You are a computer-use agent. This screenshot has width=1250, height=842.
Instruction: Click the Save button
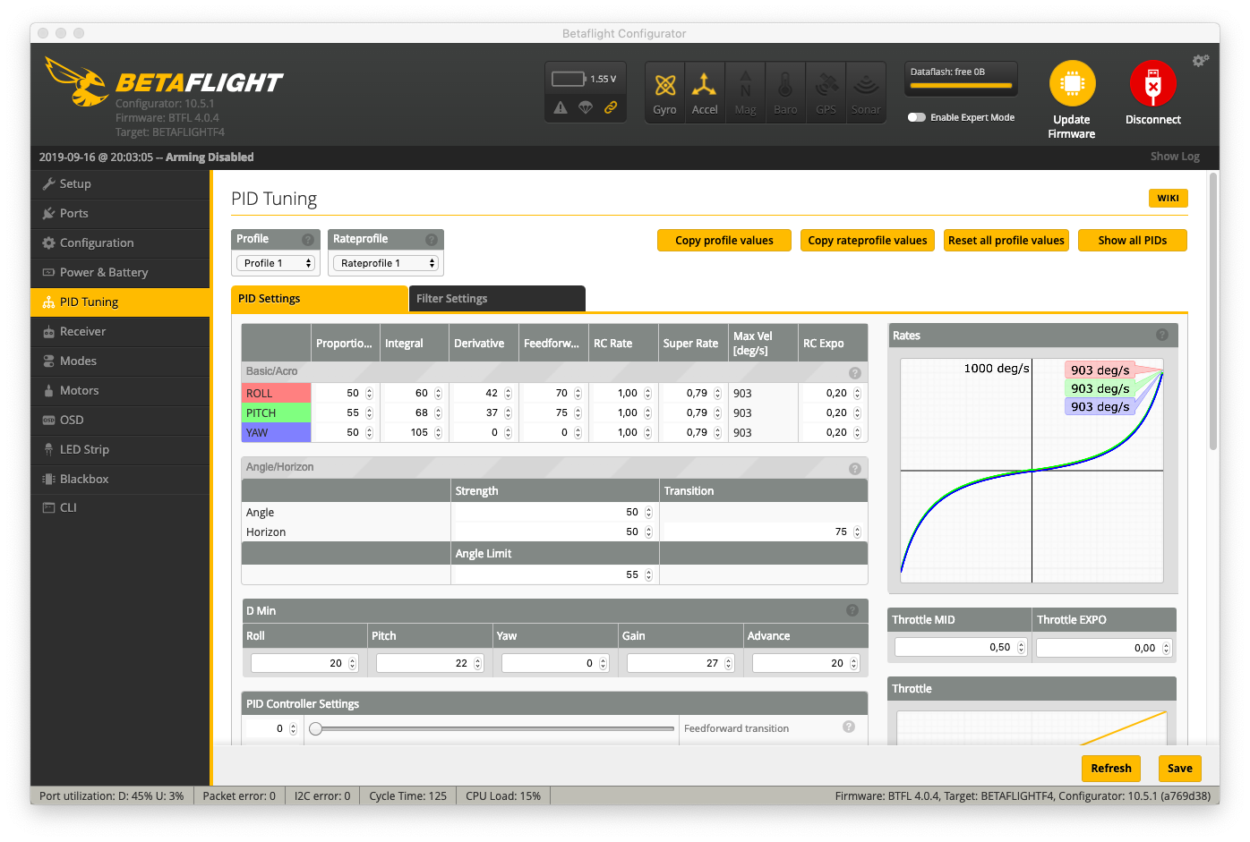[x=1180, y=769]
